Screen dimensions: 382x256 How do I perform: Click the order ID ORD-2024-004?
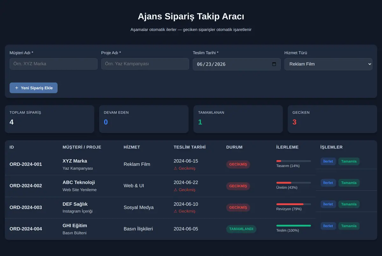pos(26,229)
